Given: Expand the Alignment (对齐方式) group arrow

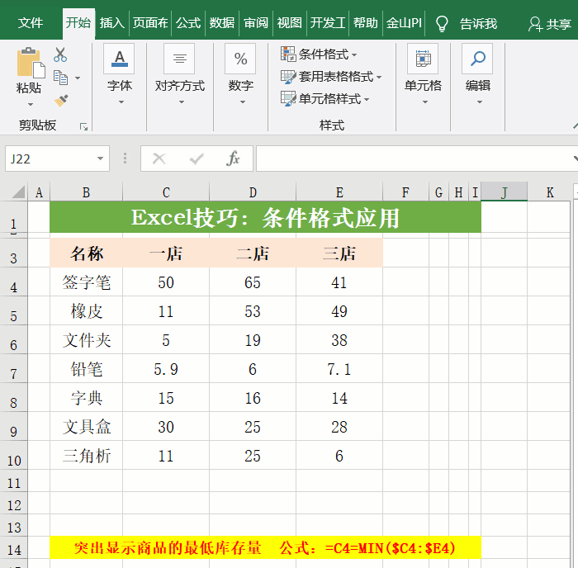Looking at the screenshot, I should 182,102.
